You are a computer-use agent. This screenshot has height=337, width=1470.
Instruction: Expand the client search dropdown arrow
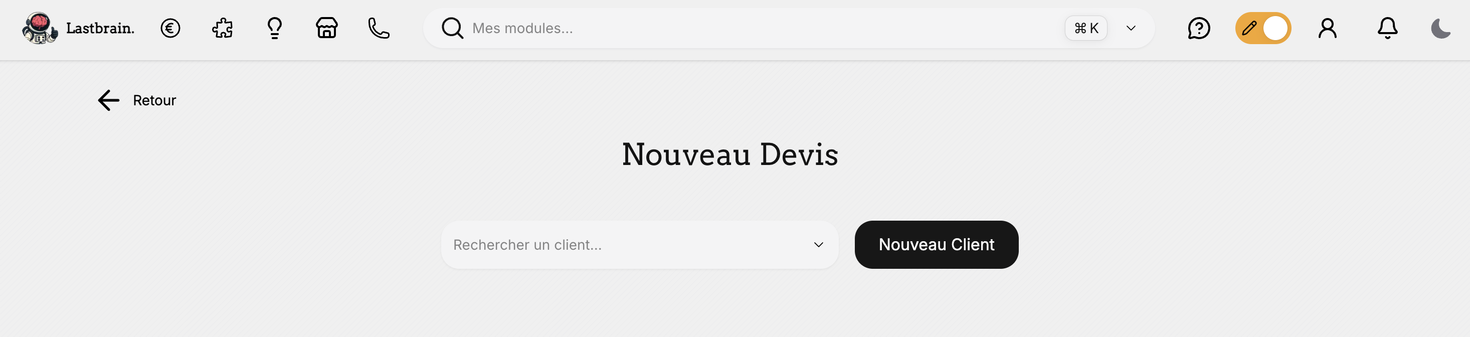(818, 244)
